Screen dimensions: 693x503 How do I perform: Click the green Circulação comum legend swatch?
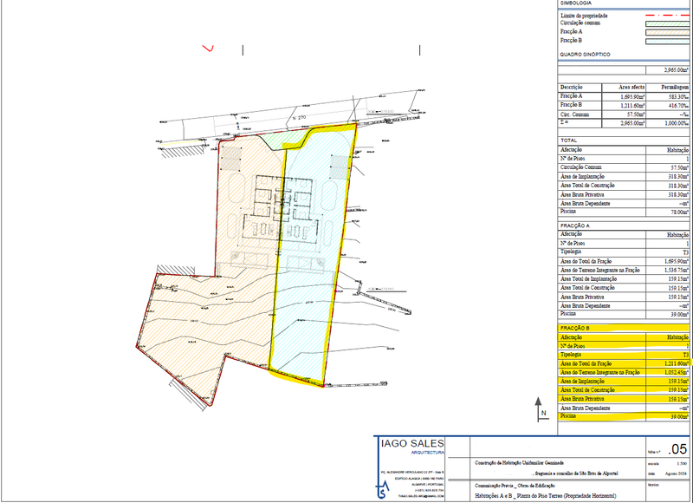[x=668, y=23]
